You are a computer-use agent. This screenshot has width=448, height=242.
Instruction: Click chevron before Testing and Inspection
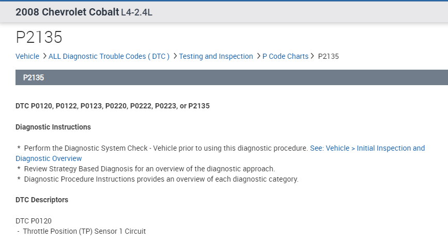tap(175, 56)
